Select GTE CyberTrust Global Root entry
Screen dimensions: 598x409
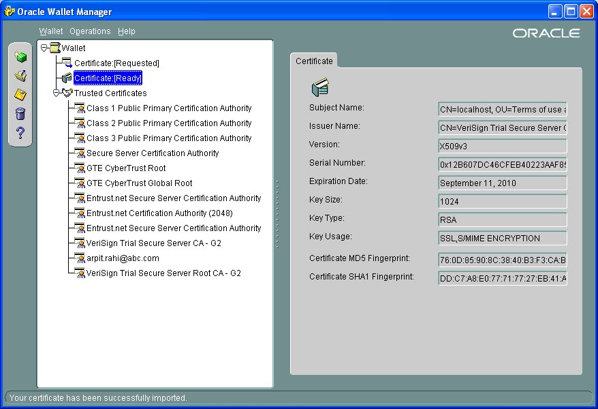139,183
